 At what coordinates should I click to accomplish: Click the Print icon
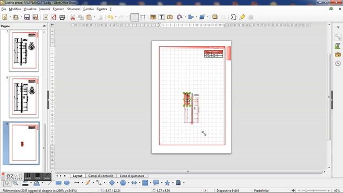tap(62, 17)
